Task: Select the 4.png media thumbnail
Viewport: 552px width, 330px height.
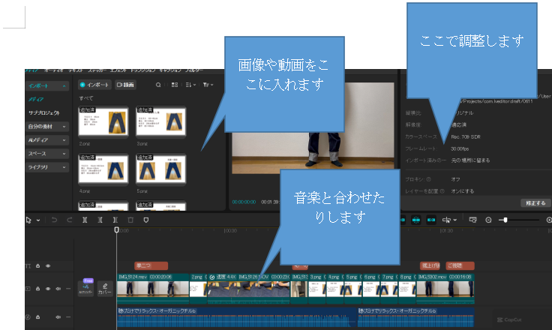Action: click(x=103, y=169)
